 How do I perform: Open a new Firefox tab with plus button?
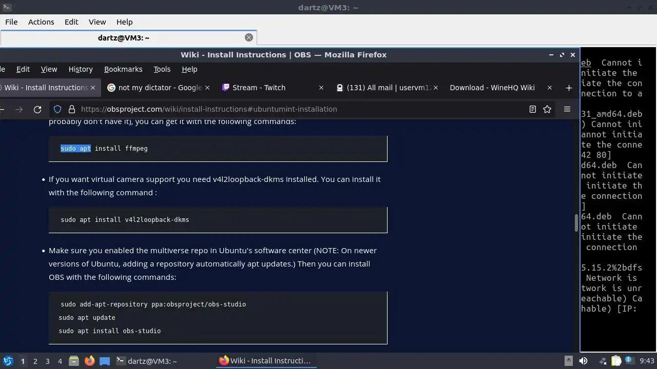tap(569, 88)
